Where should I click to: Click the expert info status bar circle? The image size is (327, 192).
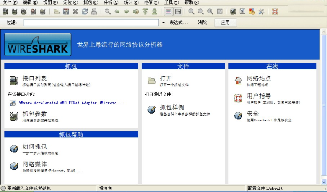(x=3, y=188)
